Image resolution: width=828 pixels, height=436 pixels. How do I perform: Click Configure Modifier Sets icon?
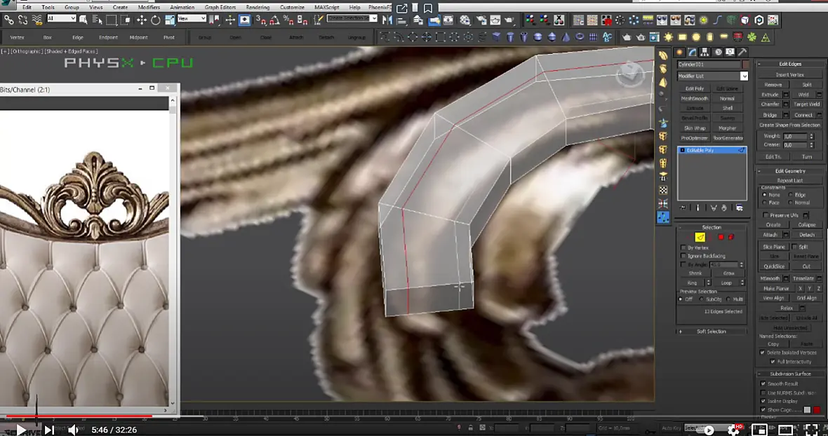740,207
